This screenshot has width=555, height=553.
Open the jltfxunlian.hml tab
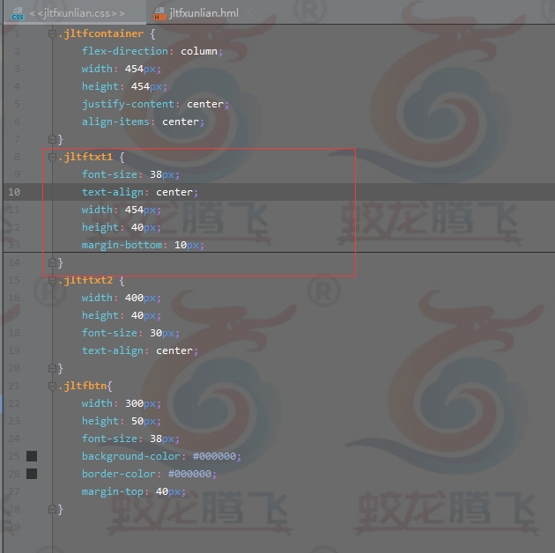[x=203, y=13]
